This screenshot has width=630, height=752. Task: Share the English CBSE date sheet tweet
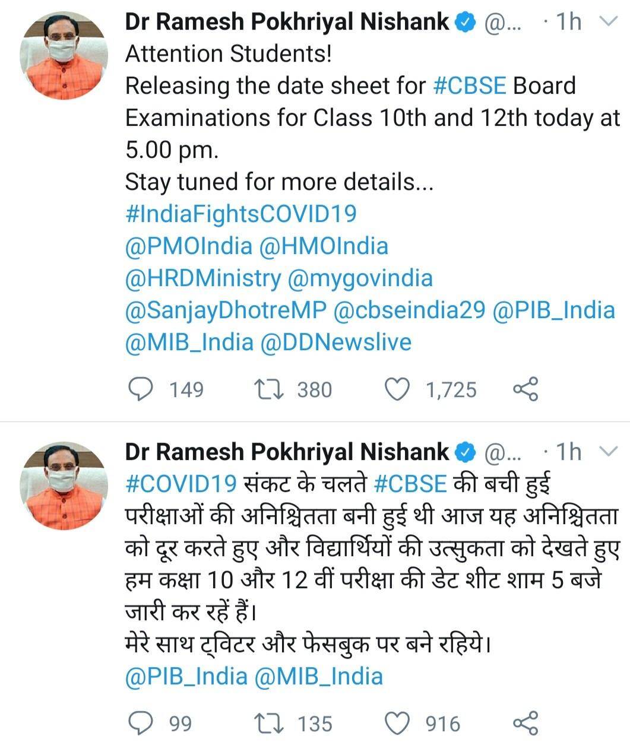pos(525,389)
